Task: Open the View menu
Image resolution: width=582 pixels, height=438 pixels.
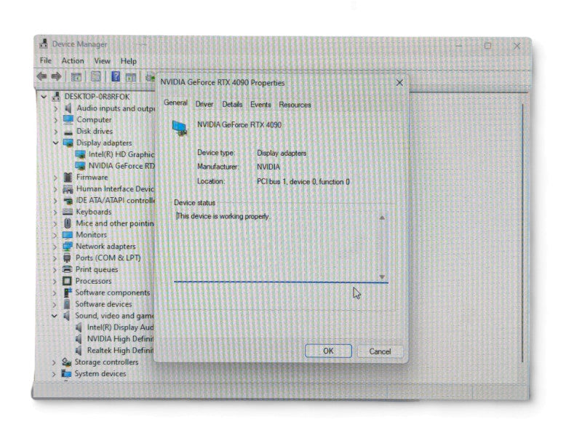Action: point(102,61)
